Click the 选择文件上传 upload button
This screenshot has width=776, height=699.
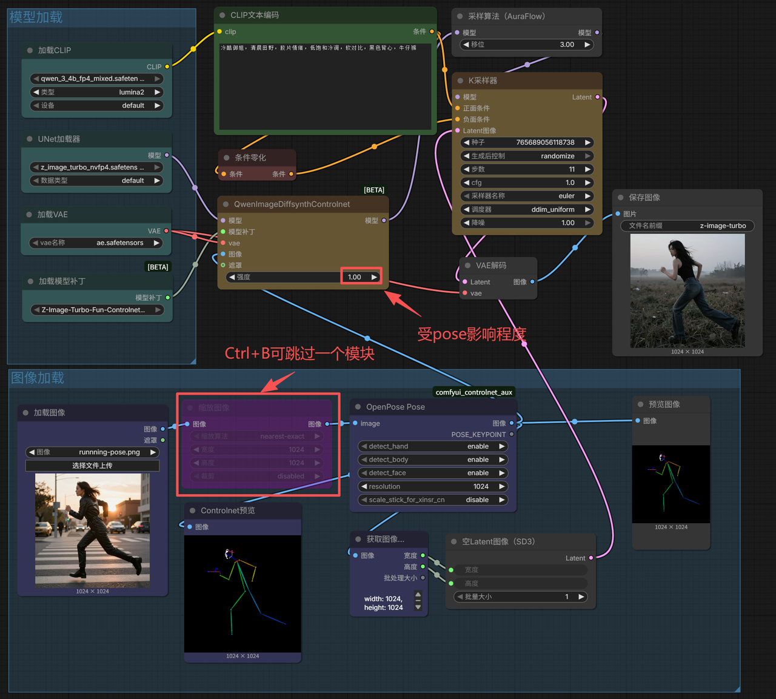coord(92,465)
